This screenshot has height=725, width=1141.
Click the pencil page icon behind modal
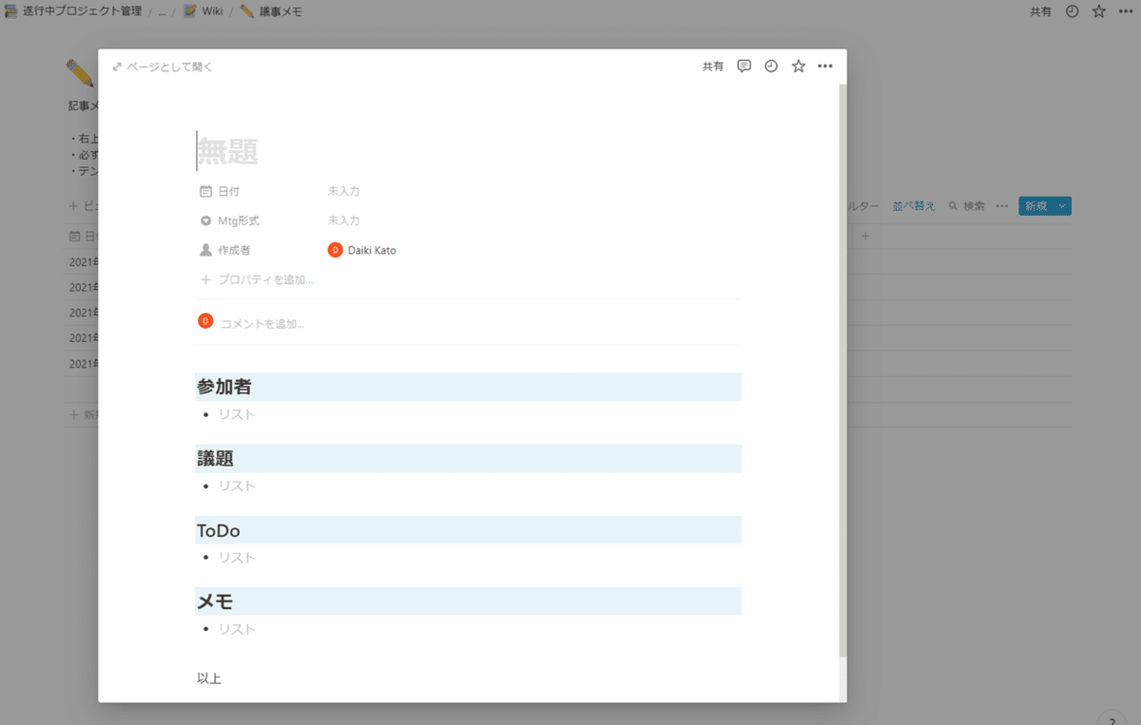[x=80, y=73]
